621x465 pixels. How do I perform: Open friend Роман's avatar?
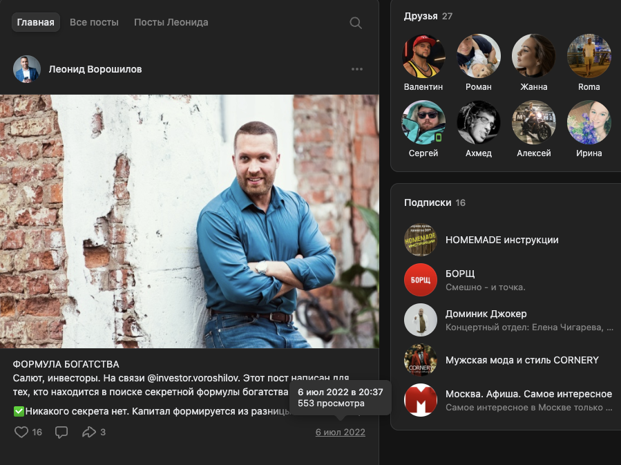click(x=479, y=56)
